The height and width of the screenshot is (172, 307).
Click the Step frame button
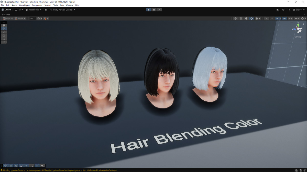[x=159, y=10]
